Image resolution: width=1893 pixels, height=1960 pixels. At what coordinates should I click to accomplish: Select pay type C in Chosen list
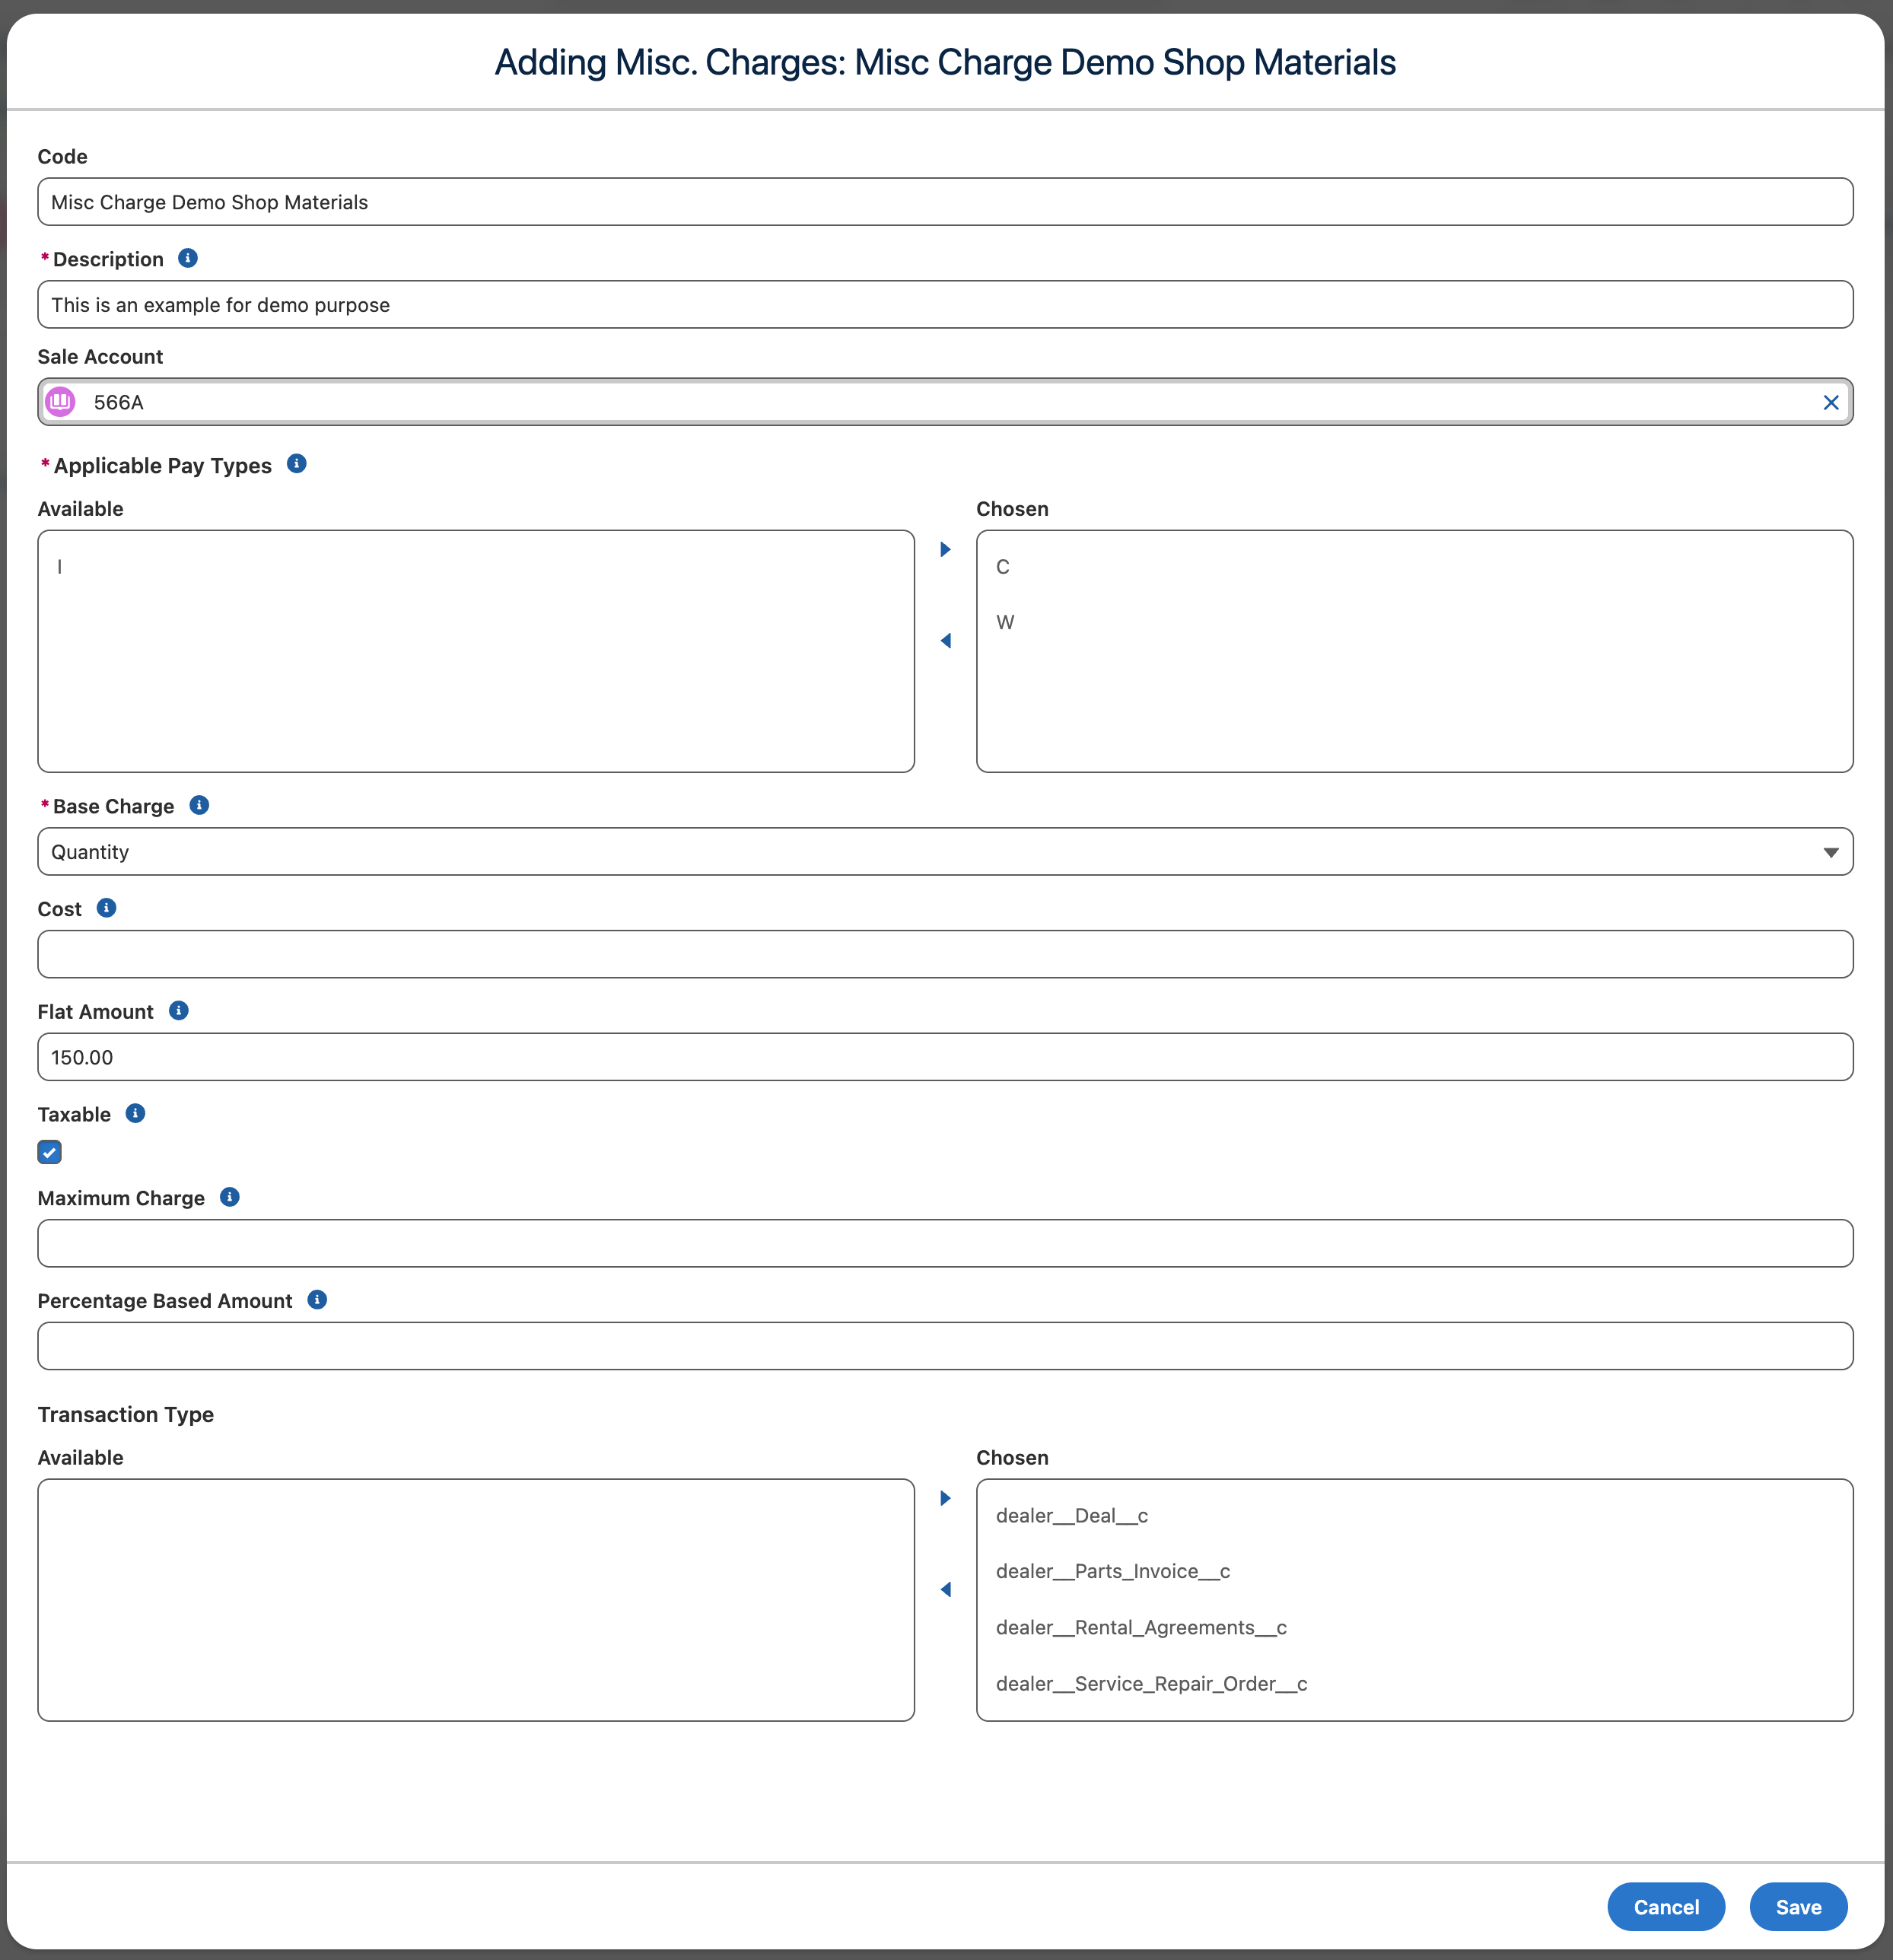1414,567
